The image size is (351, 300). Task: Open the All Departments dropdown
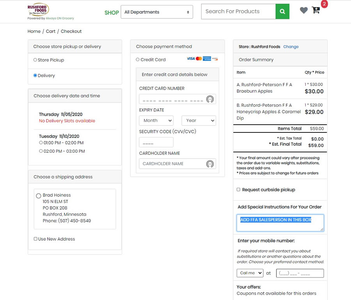click(x=157, y=12)
